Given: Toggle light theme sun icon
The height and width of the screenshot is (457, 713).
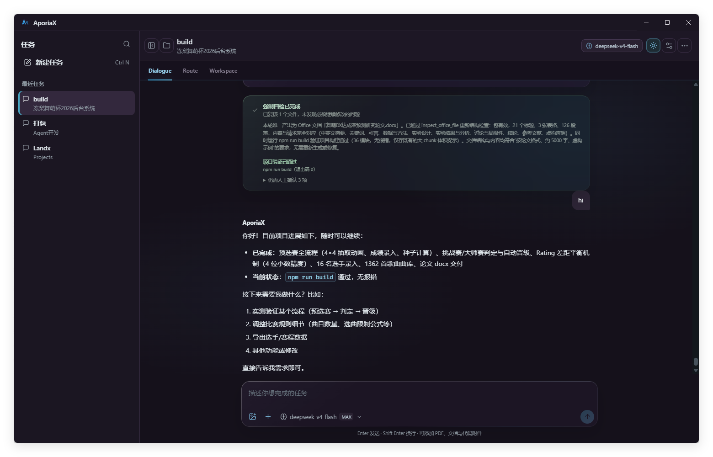Looking at the screenshot, I should [653, 46].
